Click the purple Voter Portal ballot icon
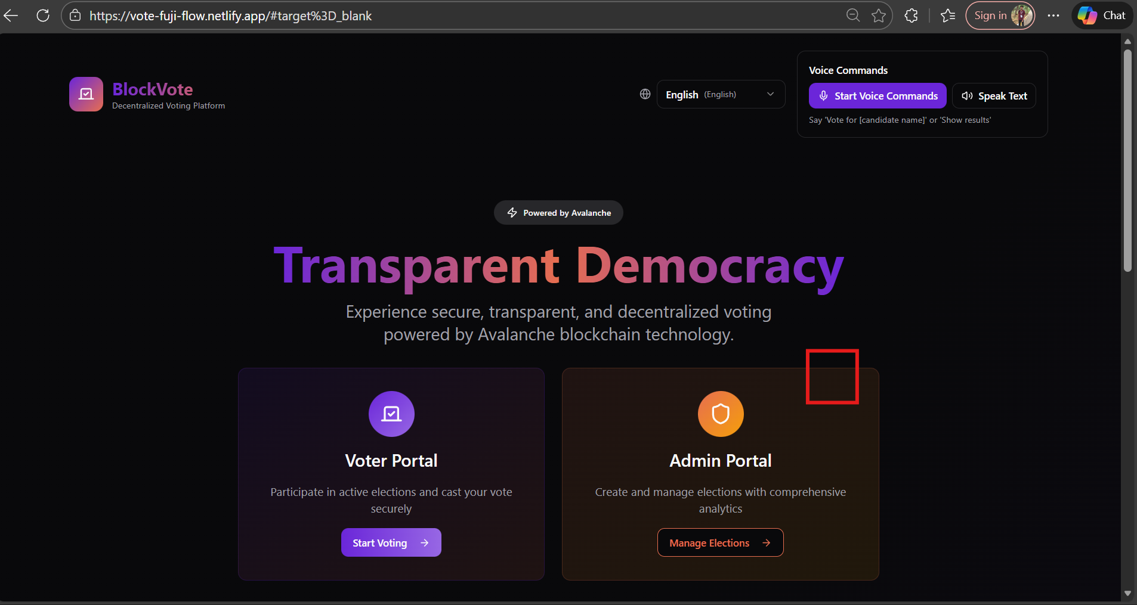The height and width of the screenshot is (605, 1137). pos(391,414)
